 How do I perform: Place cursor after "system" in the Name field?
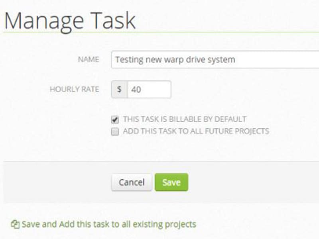(236, 60)
